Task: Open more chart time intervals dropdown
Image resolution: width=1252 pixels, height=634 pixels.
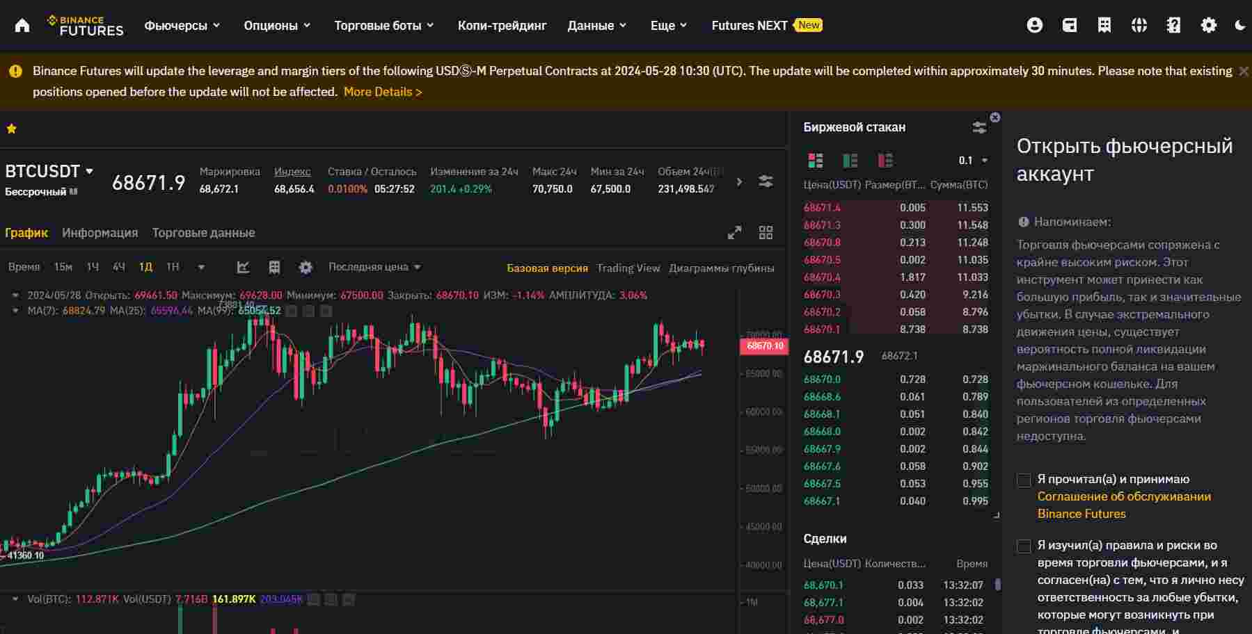Action: (x=201, y=267)
